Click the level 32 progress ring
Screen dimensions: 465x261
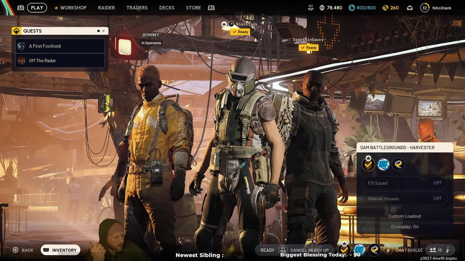coord(424,8)
